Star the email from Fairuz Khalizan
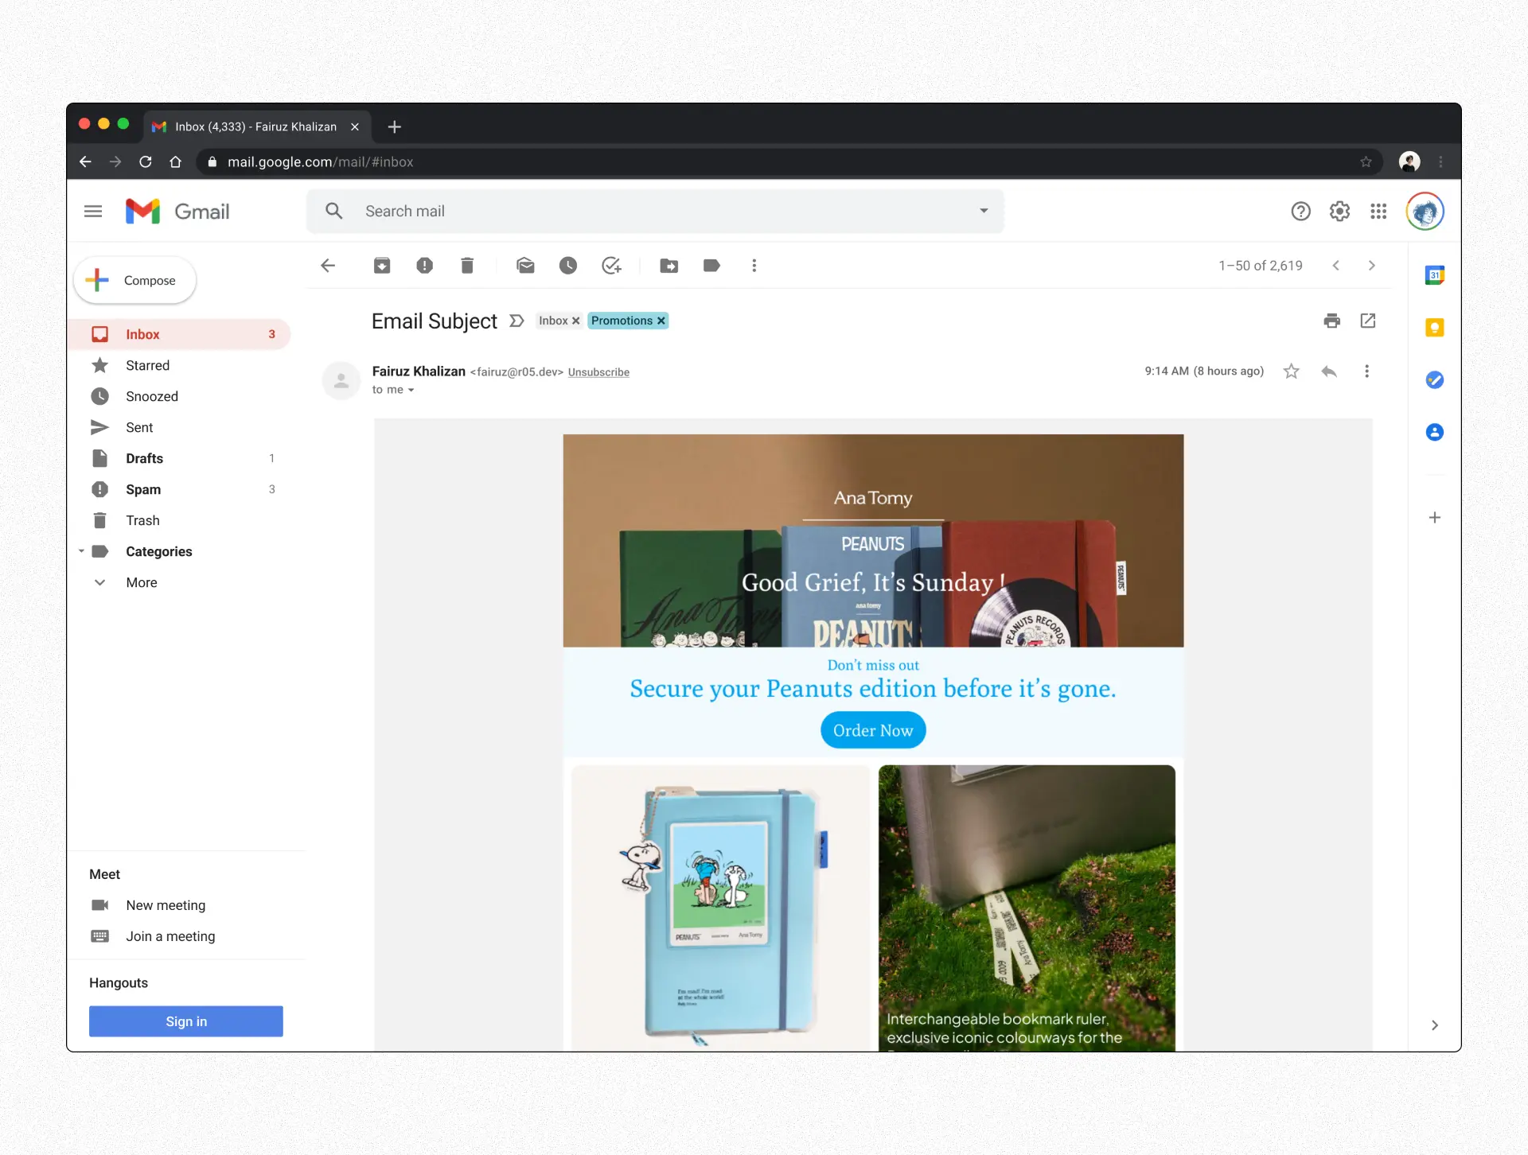 [x=1292, y=371]
